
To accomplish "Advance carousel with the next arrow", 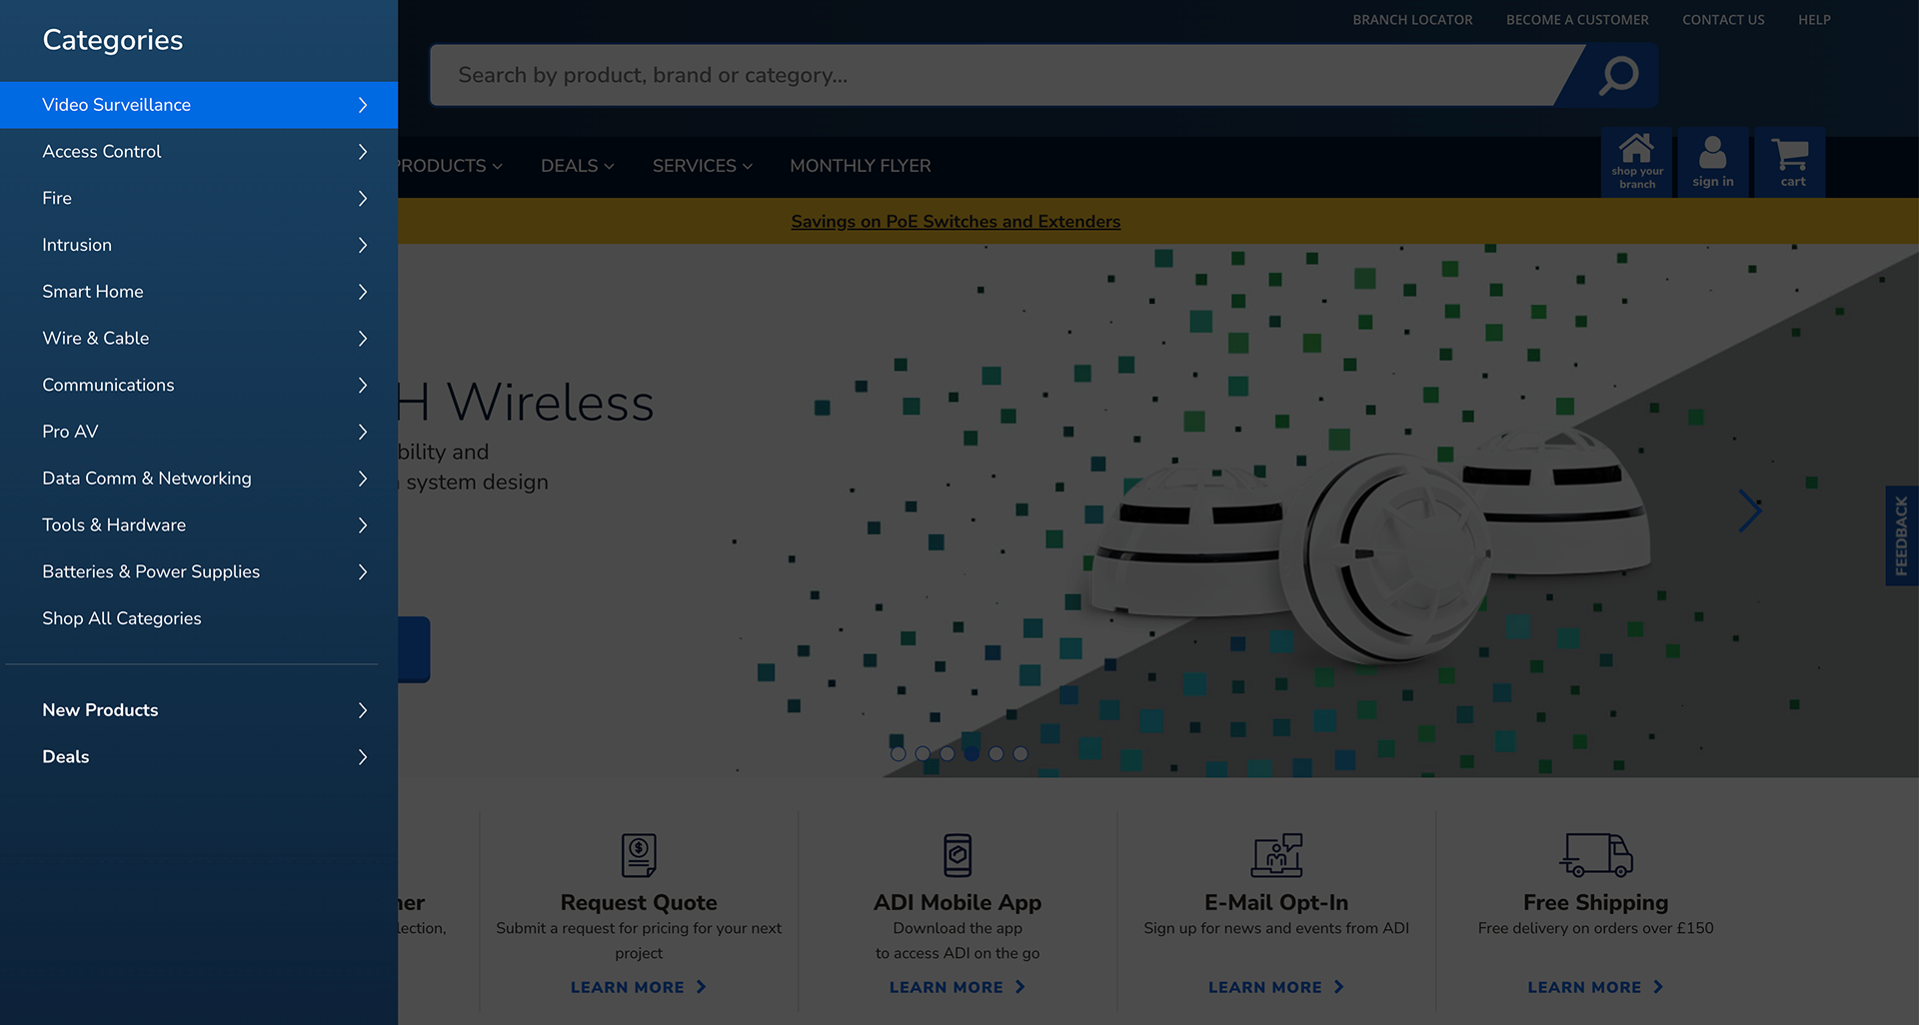I will 1749,511.
